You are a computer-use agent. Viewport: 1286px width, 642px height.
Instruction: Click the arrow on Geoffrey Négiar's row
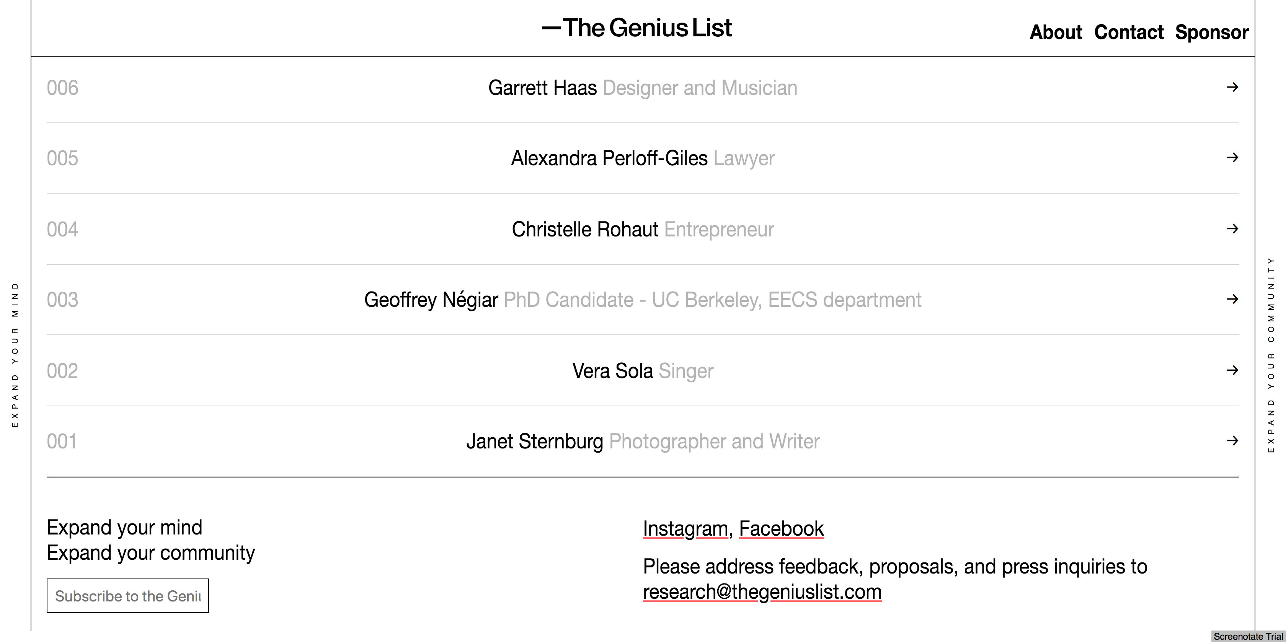coord(1232,299)
